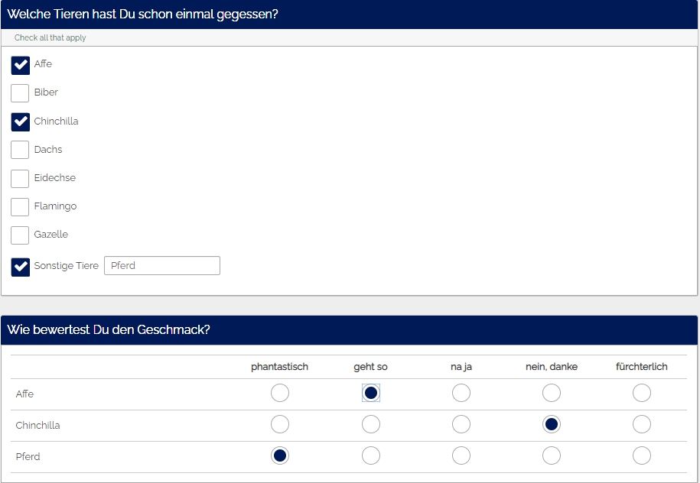Select na ja for Chinchilla

point(461,425)
